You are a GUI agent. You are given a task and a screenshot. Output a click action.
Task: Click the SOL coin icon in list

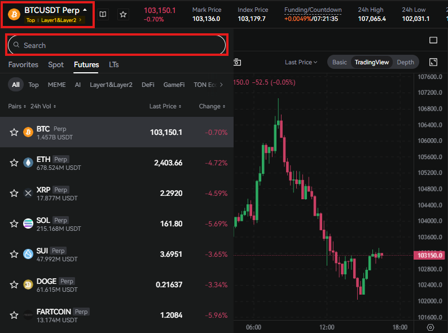point(28,224)
